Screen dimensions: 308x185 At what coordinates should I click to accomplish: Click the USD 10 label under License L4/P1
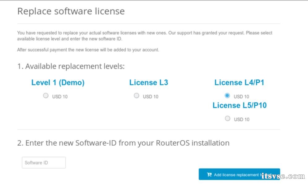pos(241,97)
